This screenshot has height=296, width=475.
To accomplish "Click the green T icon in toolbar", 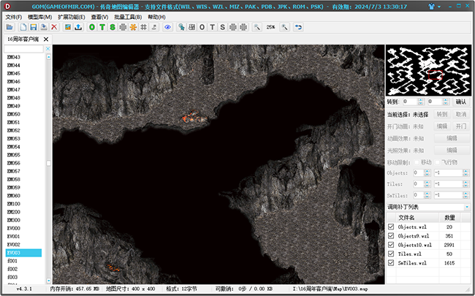I will coord(102,27).
